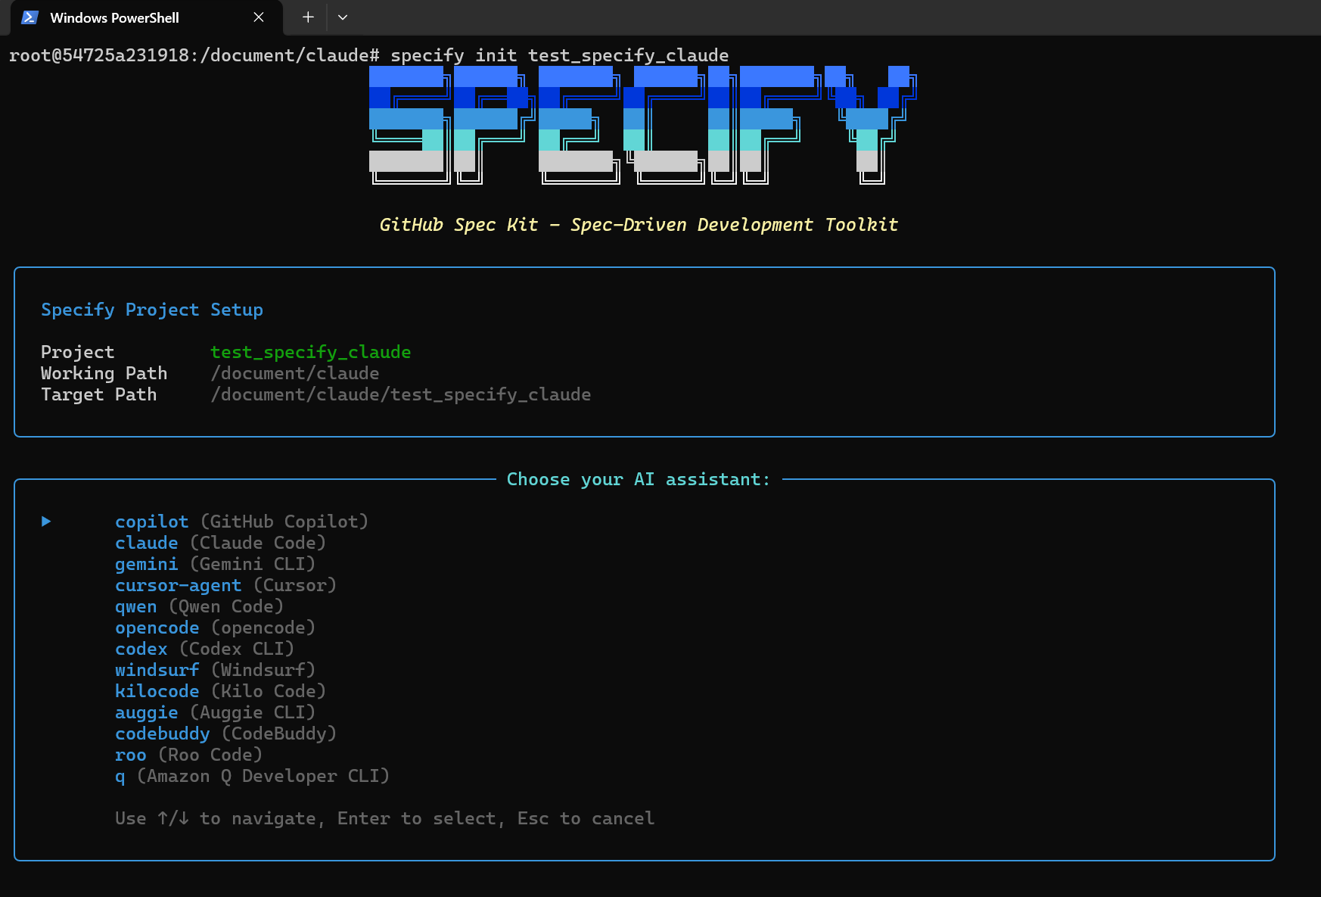The height and width of the screenshot is (897, 1321).
Task: Click Working Path value /document/claude
Action: (x=294, y=373)
